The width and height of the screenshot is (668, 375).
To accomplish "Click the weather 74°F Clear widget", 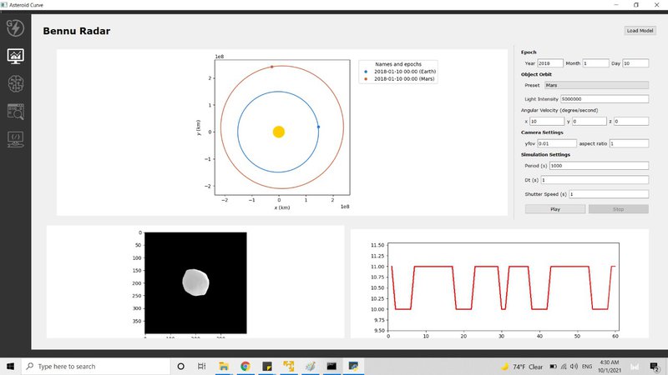I will [x=521, y=367].
